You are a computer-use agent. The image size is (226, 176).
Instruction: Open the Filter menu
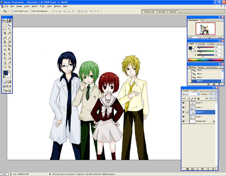click(x=42, y=6)
